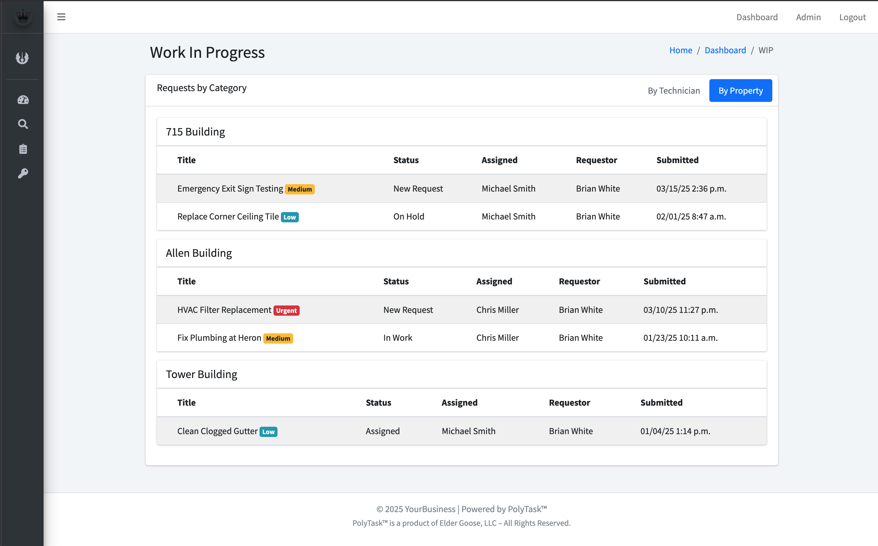Click the search magnifier icon in sidebar
The height and width of the screenshot is (546, 878).
23,124
